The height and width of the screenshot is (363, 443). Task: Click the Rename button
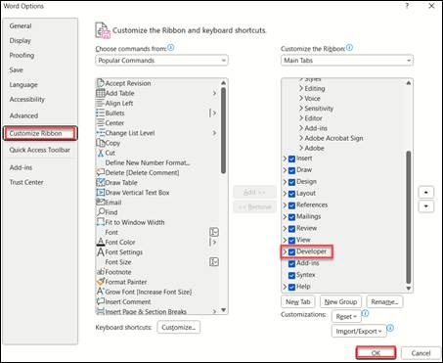[384, 302]
